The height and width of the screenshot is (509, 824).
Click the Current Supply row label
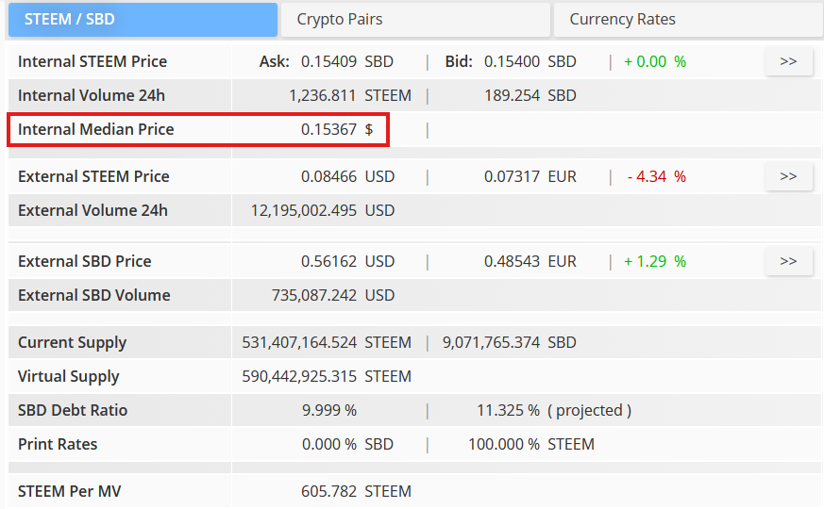pyautogui.click(x=73, y=343)
